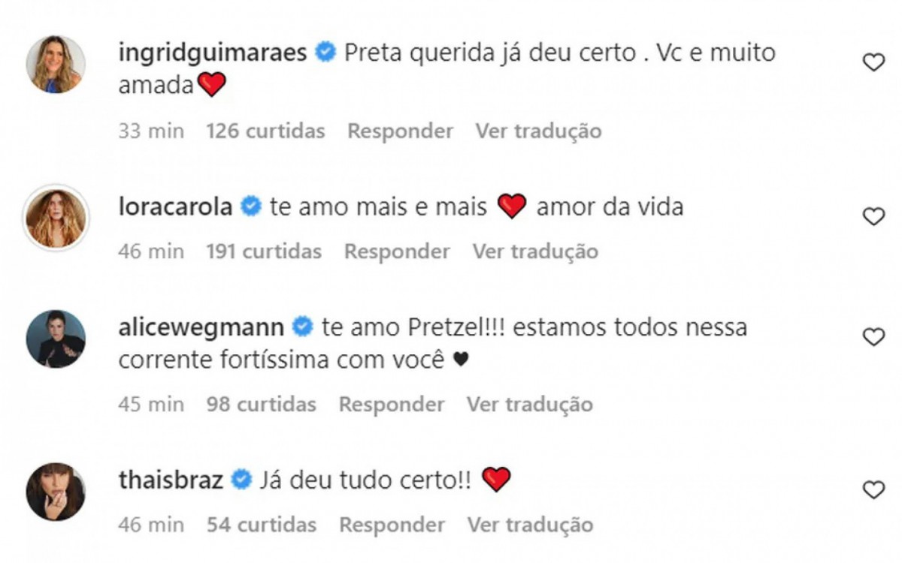Open alicewegmann profile avatar

pos(56,339)
